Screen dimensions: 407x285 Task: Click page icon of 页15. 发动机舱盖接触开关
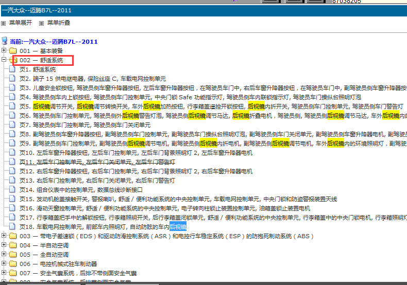click(x=12, y=199)
